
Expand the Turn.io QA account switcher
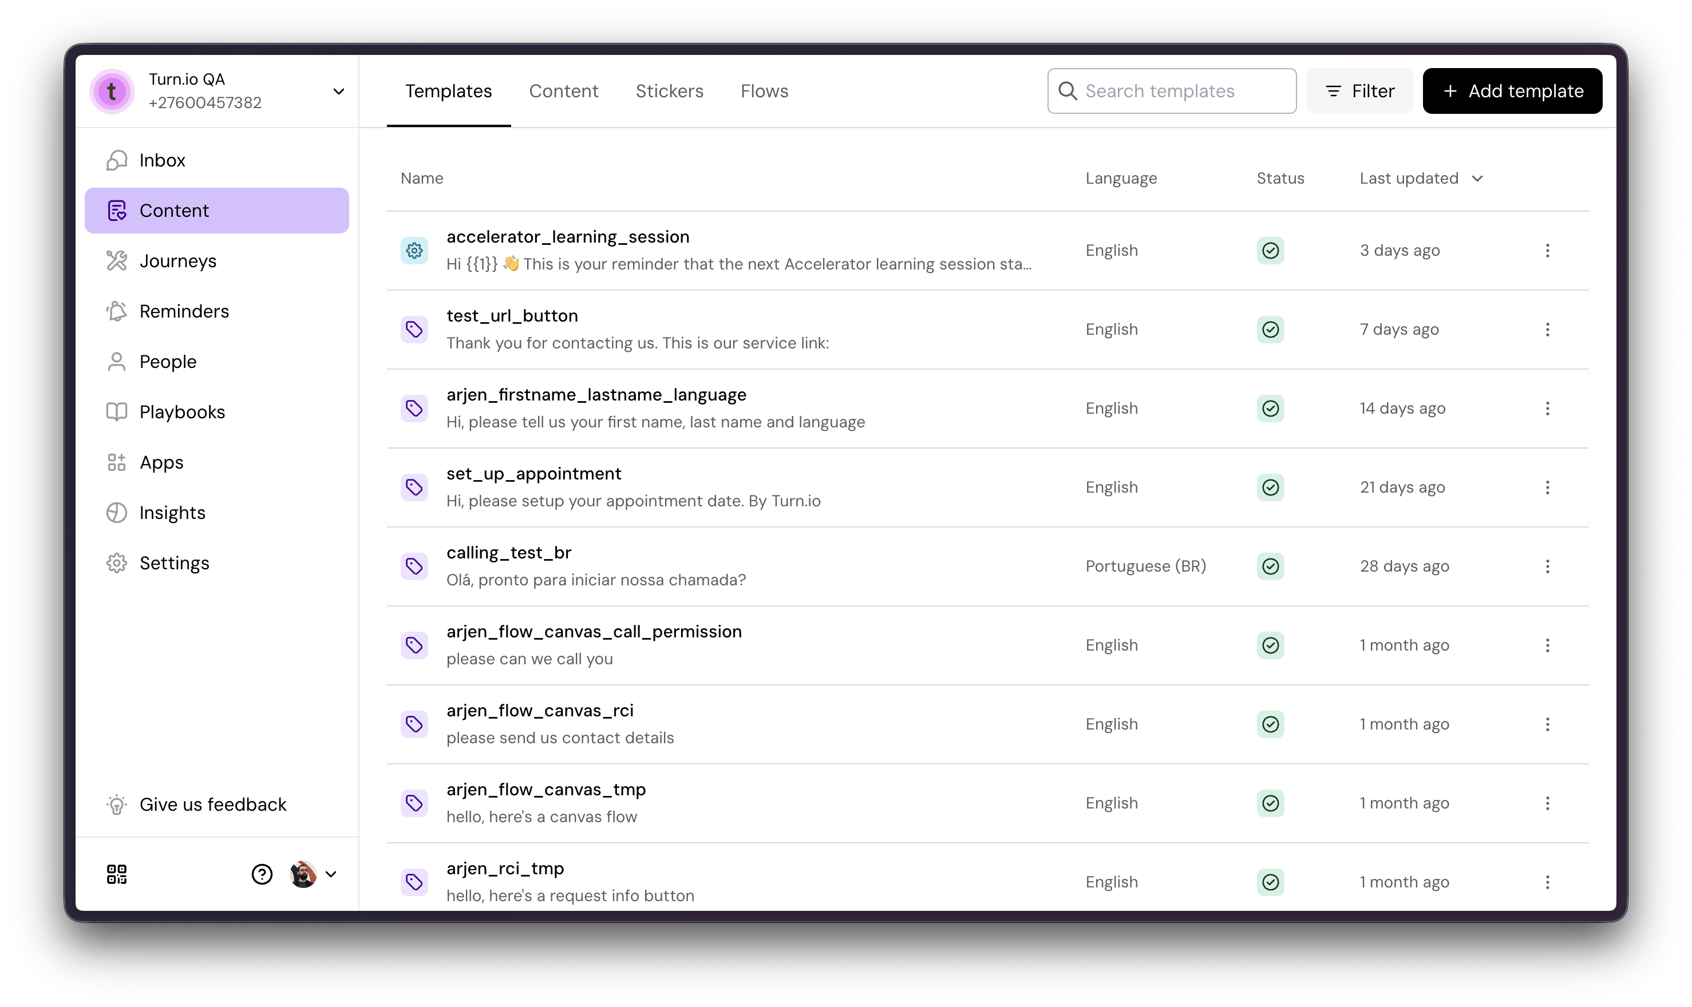[339, 92]
